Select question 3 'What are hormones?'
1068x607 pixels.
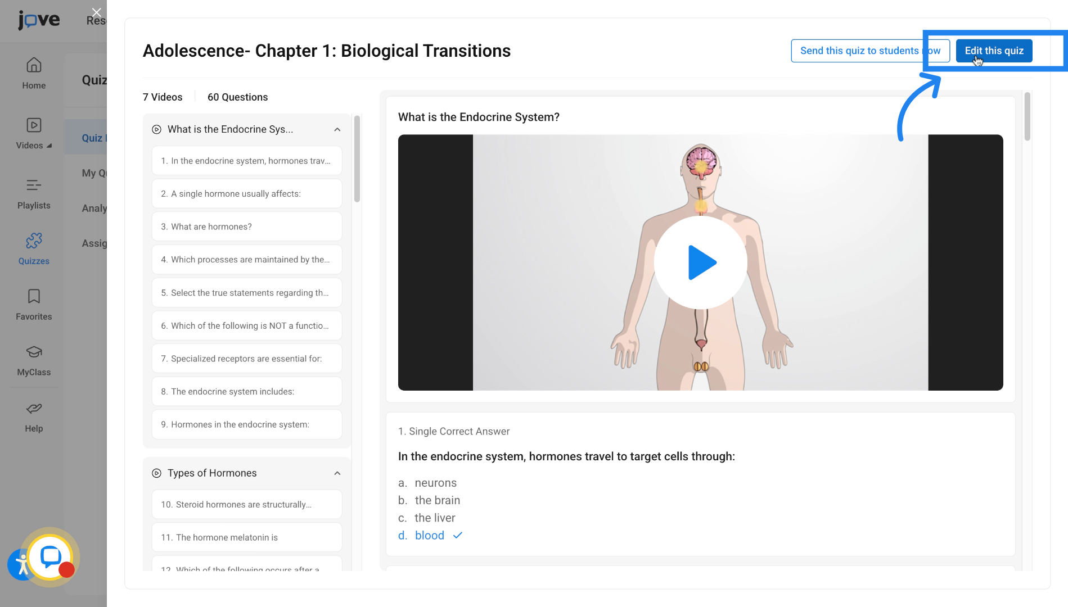point(247,227)
